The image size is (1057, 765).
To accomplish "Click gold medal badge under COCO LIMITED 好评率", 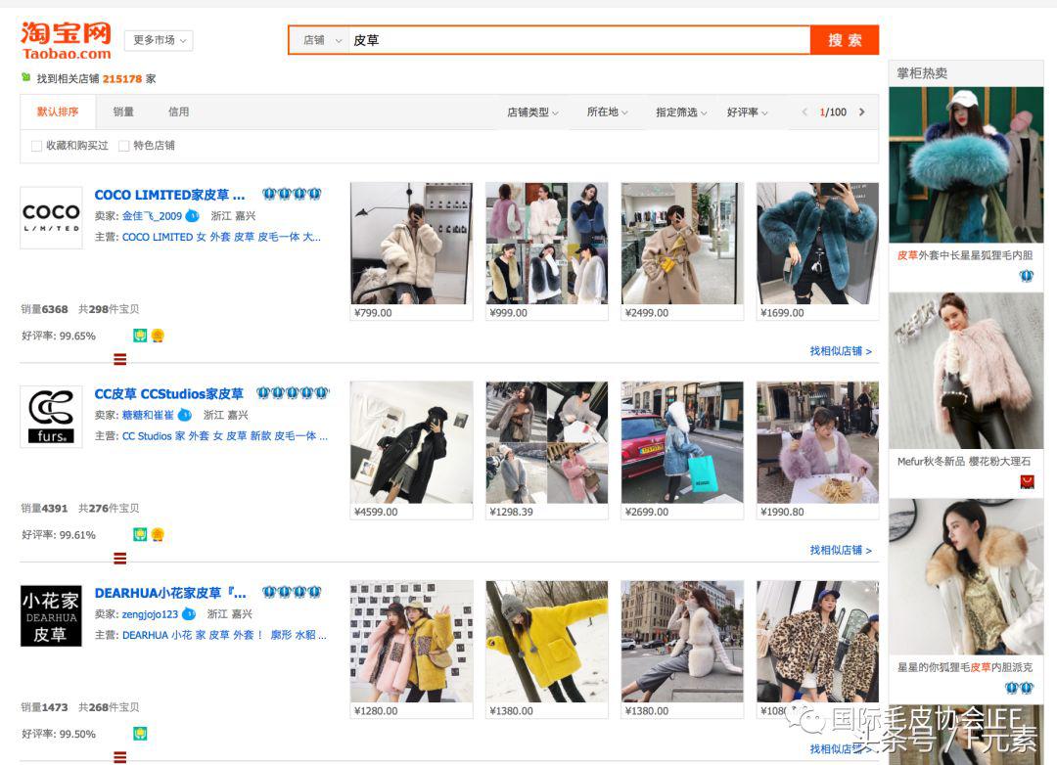I will point(158,336).
